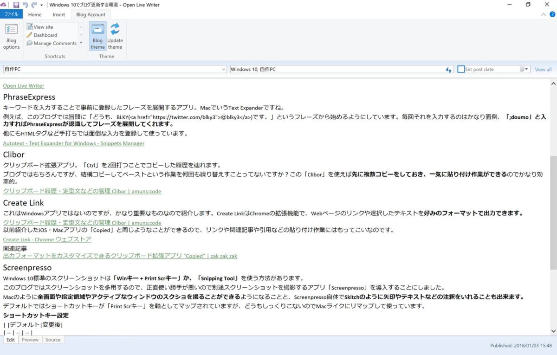Open the Autotext - Text Expander for Windows link
This screenshot has height=355, width=557.
[74, 143]
